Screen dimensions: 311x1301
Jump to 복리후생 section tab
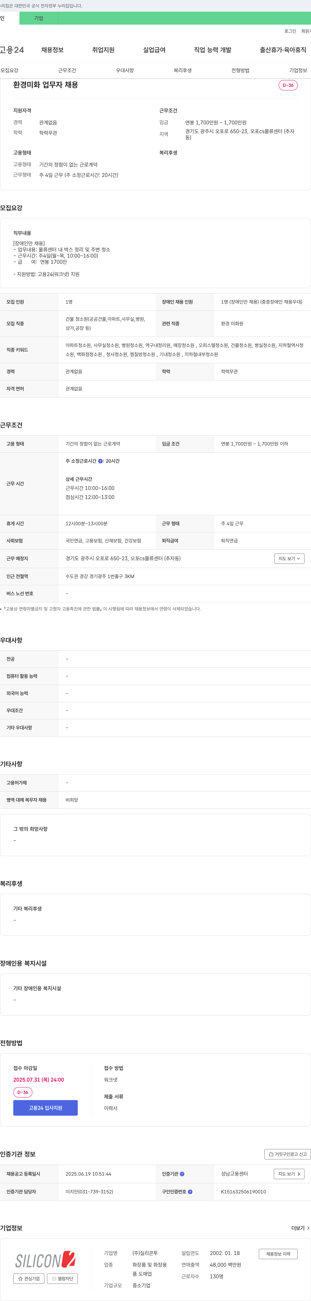coord(183,71)
